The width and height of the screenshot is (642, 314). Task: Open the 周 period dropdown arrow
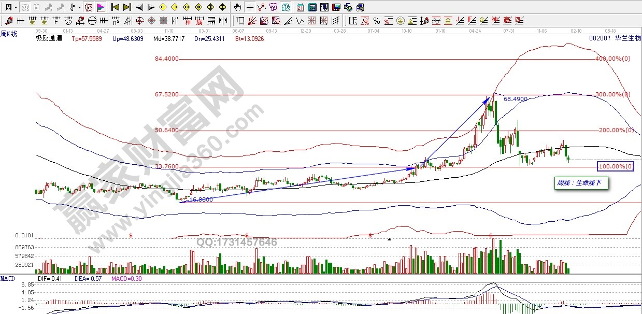coord(15,7)
